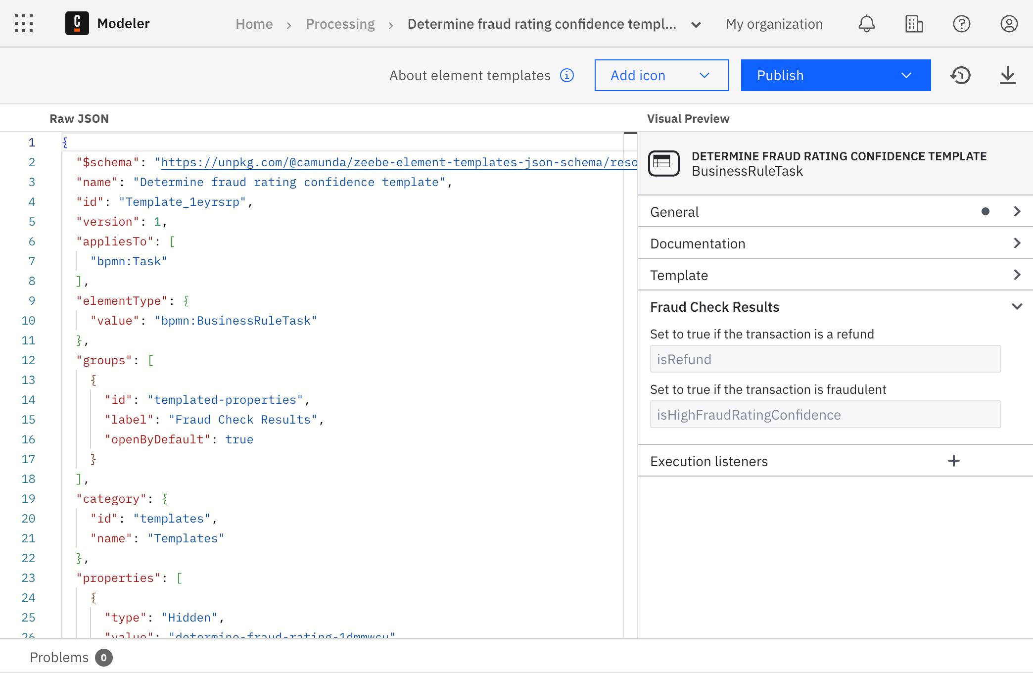Open the notifications bell
Screen dimensions: 1033x673
click(x=866, y=24)
